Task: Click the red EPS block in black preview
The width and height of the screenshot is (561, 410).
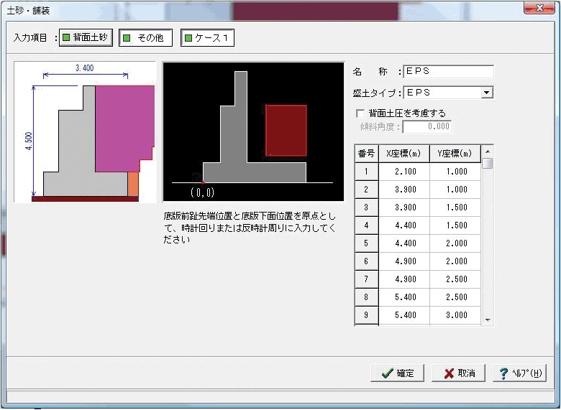Action: [x=286, y=131]
